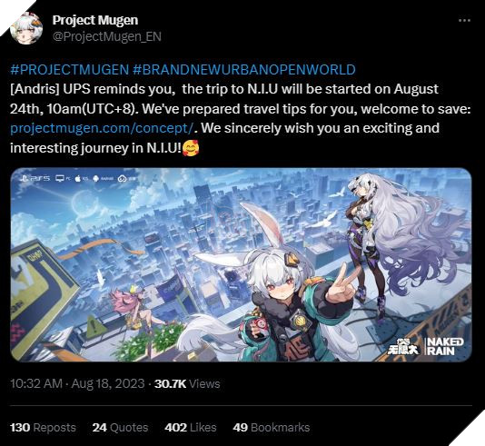Screen dimensions: 485x446
Task: Open the post timestamp Aug 18, 2023
Action: coord(77,383)
